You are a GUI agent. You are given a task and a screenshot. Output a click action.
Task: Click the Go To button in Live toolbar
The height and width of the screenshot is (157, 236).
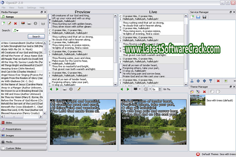tap(167, 89)
